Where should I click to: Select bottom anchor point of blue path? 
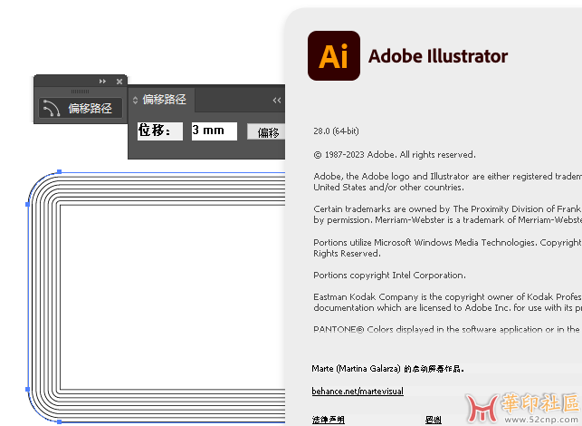click(60, 421)
